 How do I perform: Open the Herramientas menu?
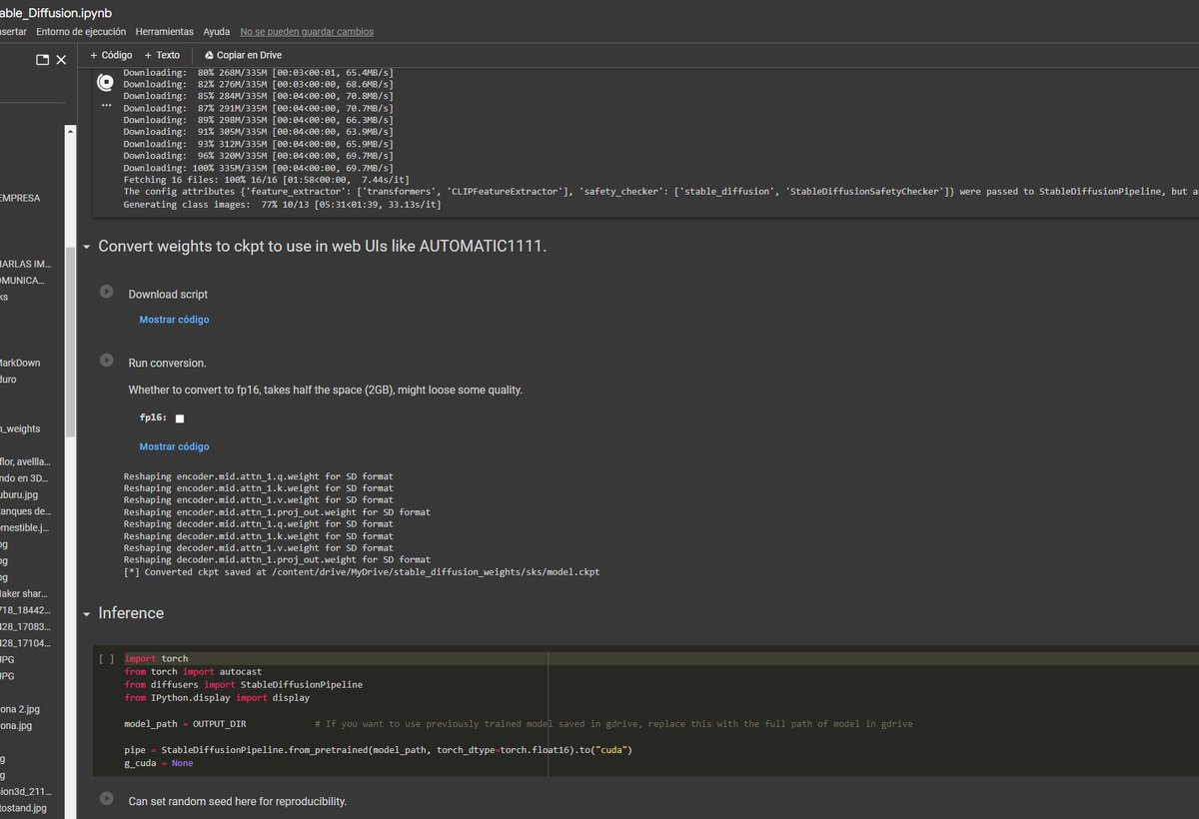165,32
